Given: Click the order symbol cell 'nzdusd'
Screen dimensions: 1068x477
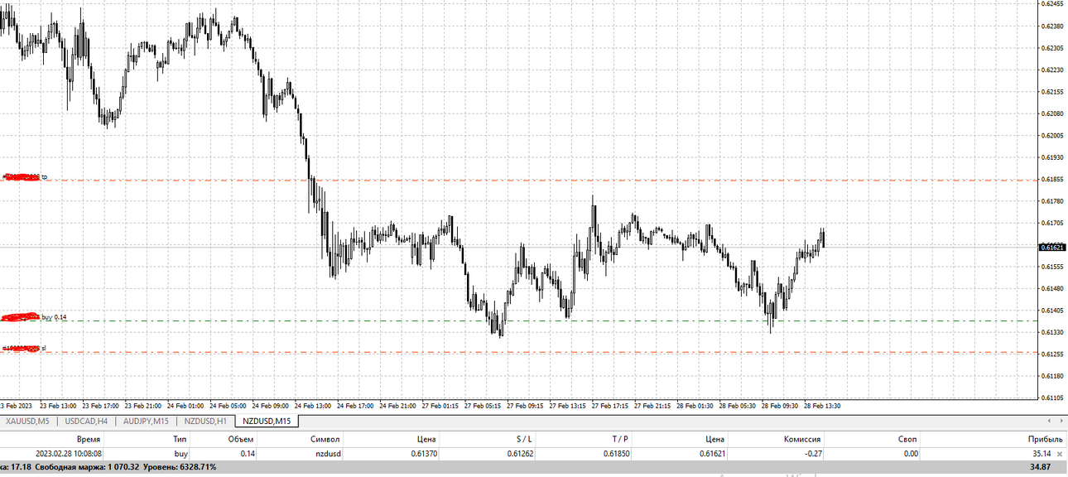Looking at the screenshot, I should pos(327,454).
